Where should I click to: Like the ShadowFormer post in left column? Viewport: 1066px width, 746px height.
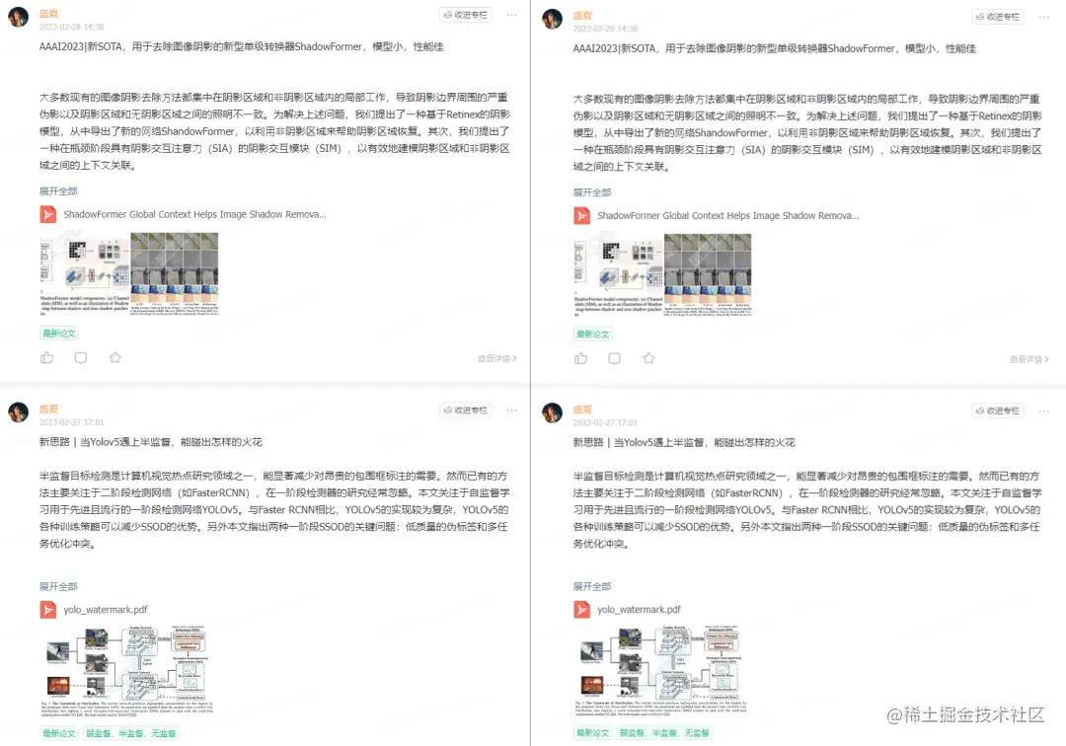tap(47, 357)
